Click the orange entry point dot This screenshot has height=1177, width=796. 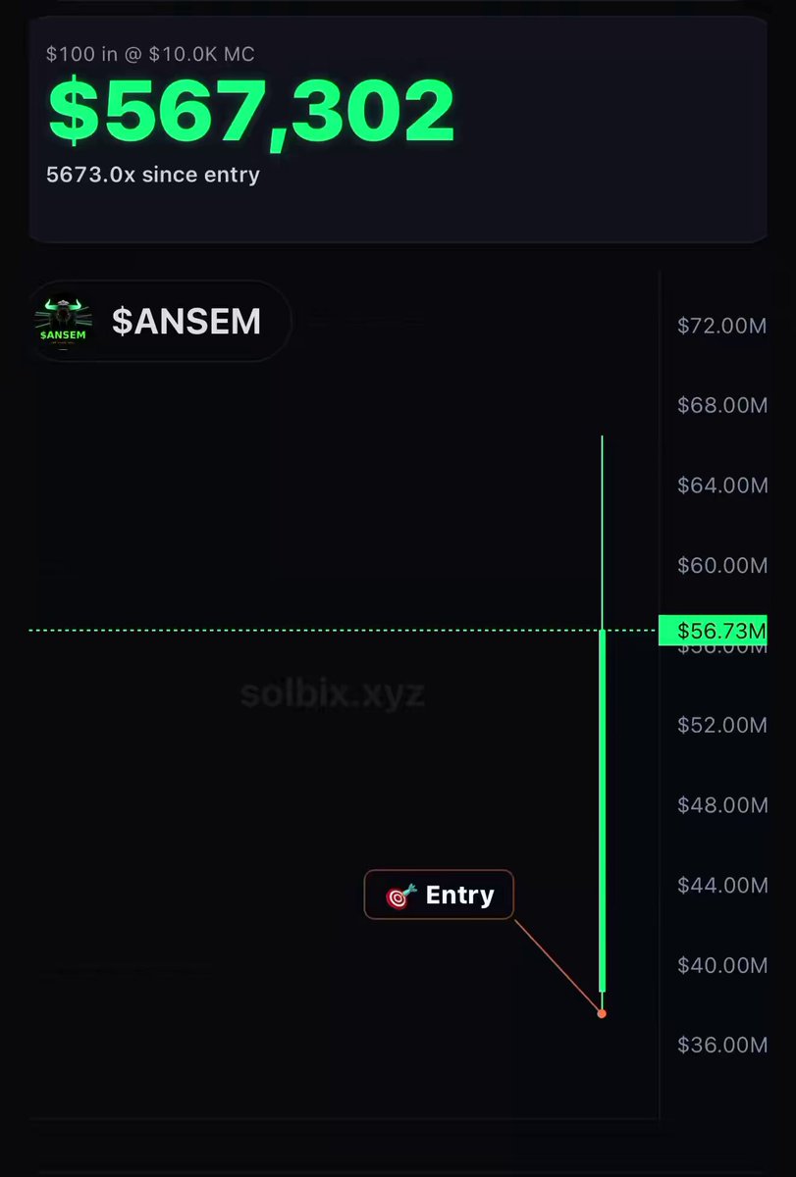[x=602, y=1013]
